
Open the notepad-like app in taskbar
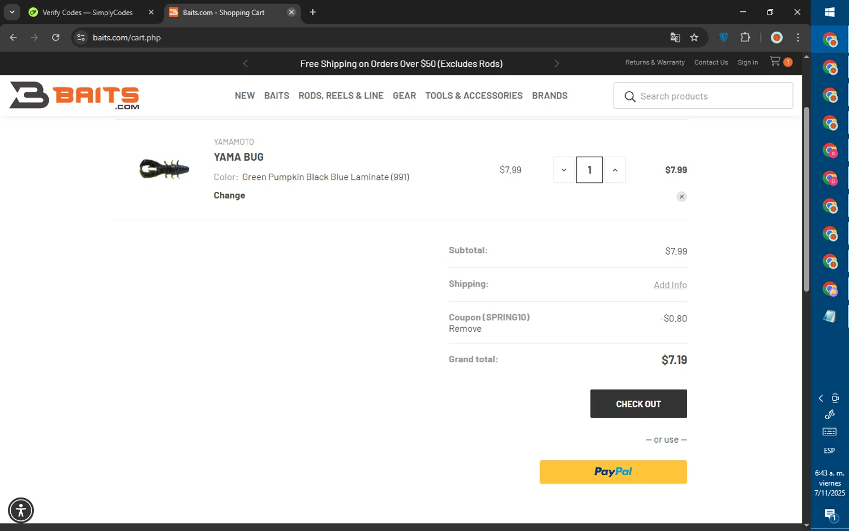coord(830,316)
